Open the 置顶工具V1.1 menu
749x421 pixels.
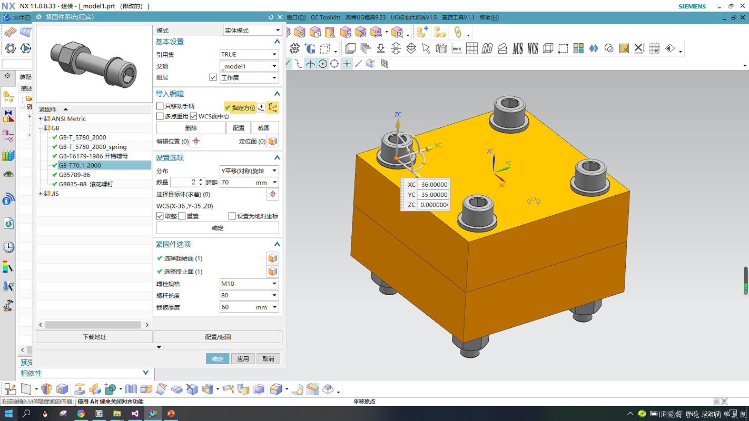pyautogui.click(x=458, y=17)
